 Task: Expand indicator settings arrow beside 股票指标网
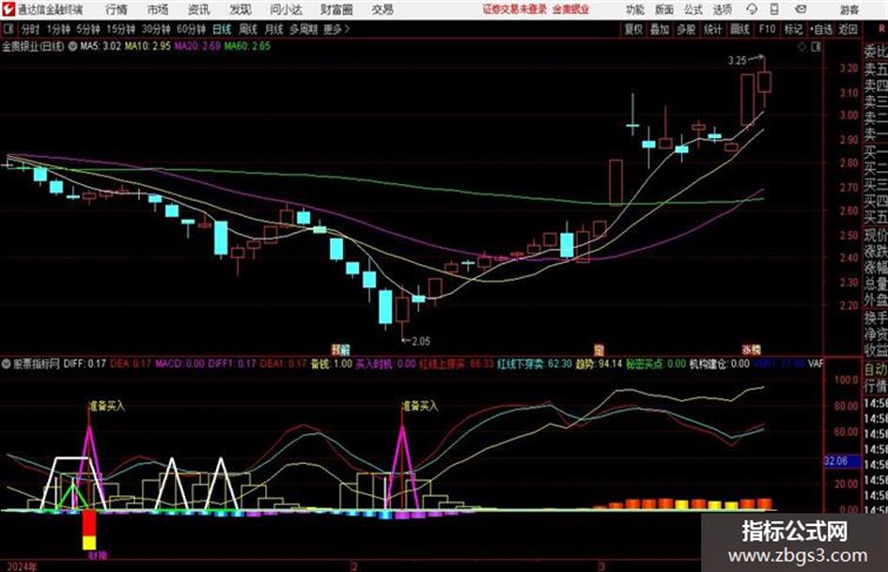(7, 363)
